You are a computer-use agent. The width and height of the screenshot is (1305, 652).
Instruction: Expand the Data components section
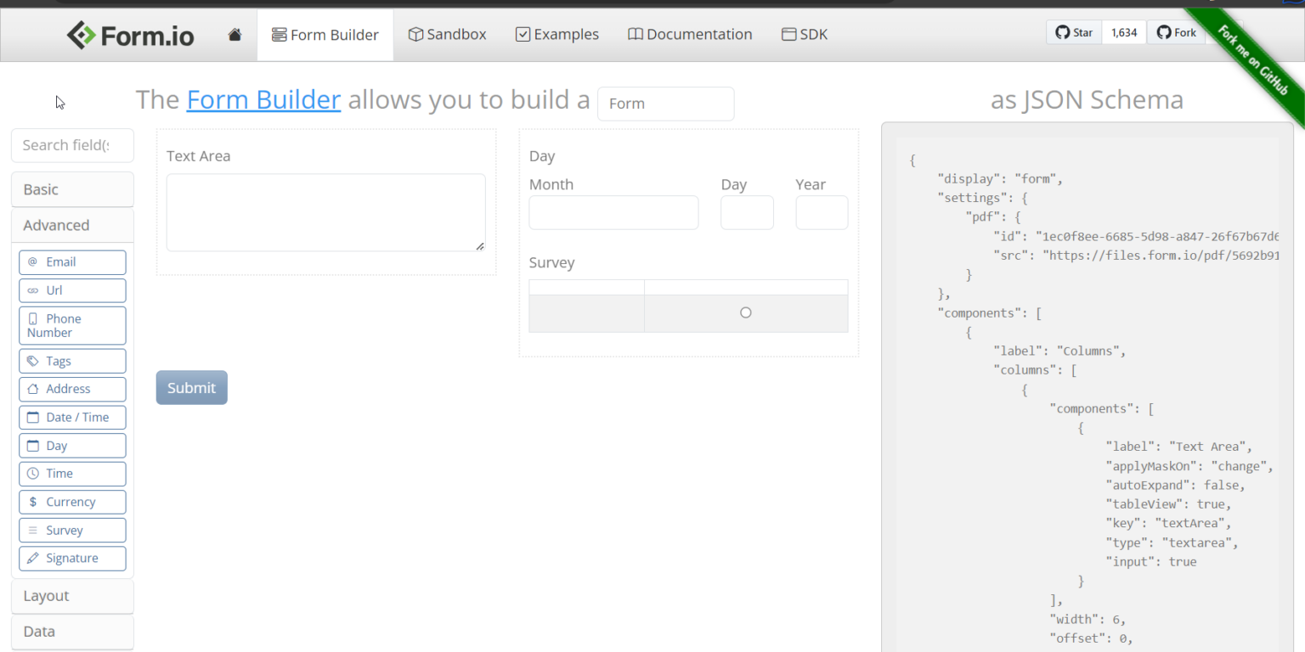pos(72,632)
